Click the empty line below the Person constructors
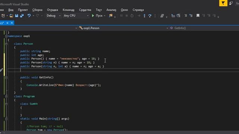The width and height of the screenshot is (239, 134). click(123, 70)
